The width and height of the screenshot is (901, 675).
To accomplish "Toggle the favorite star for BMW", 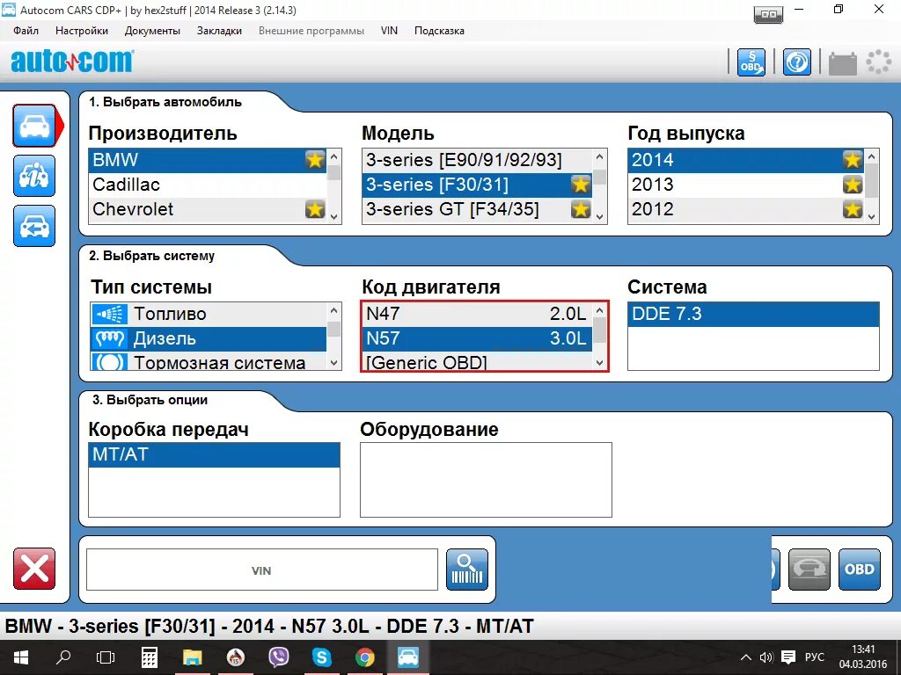I will [315, 160].
